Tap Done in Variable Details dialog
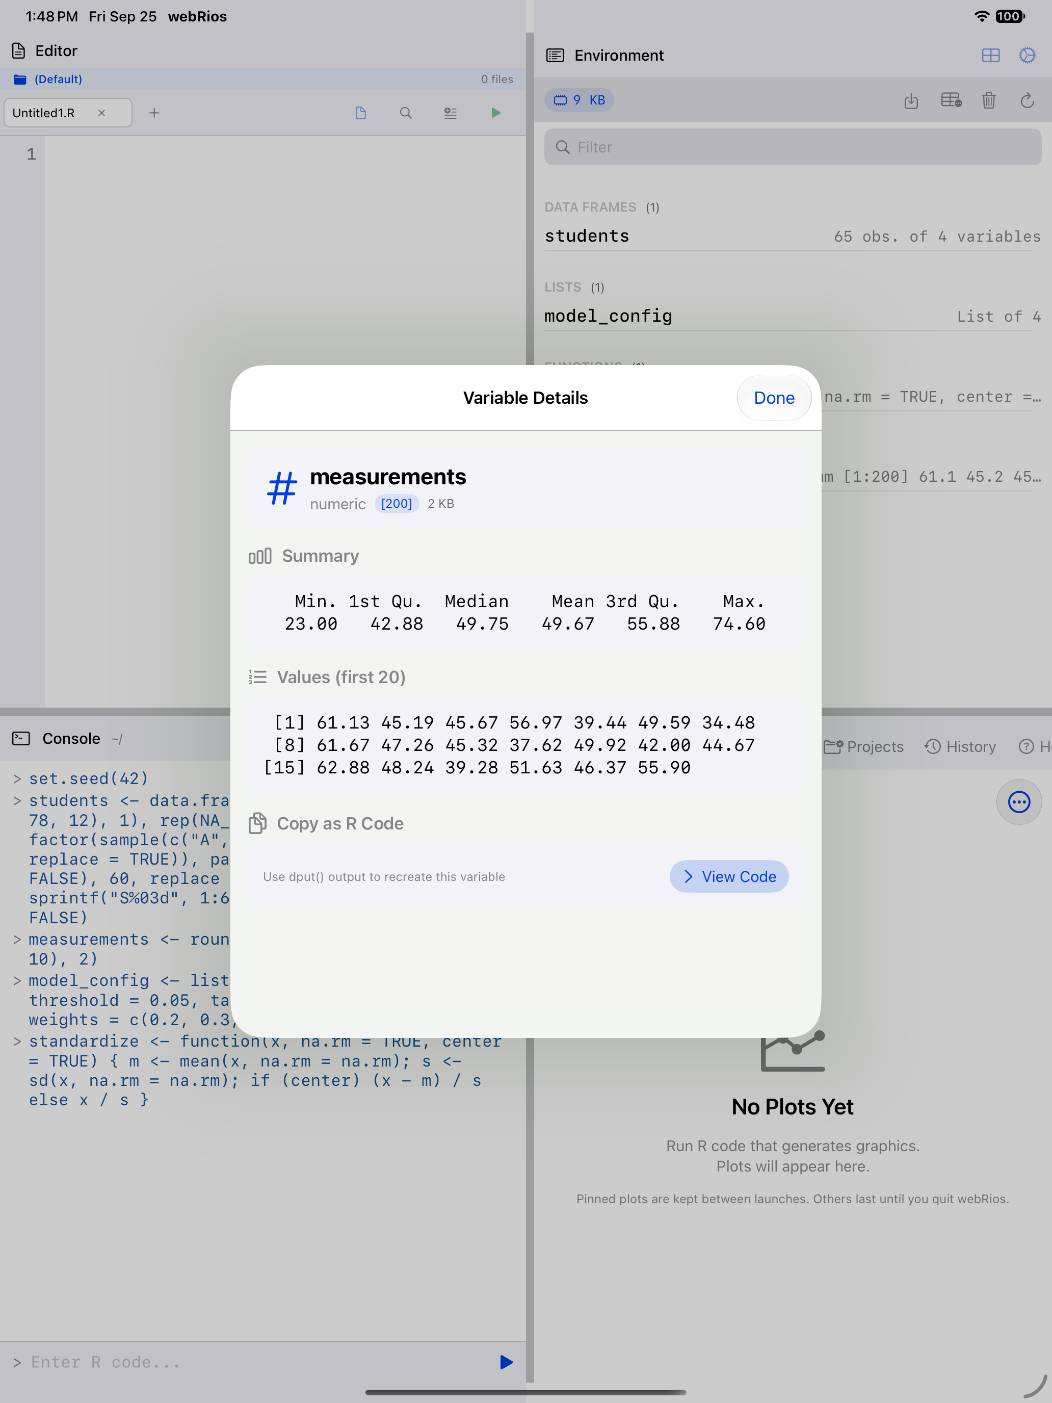 coord(774,398)
